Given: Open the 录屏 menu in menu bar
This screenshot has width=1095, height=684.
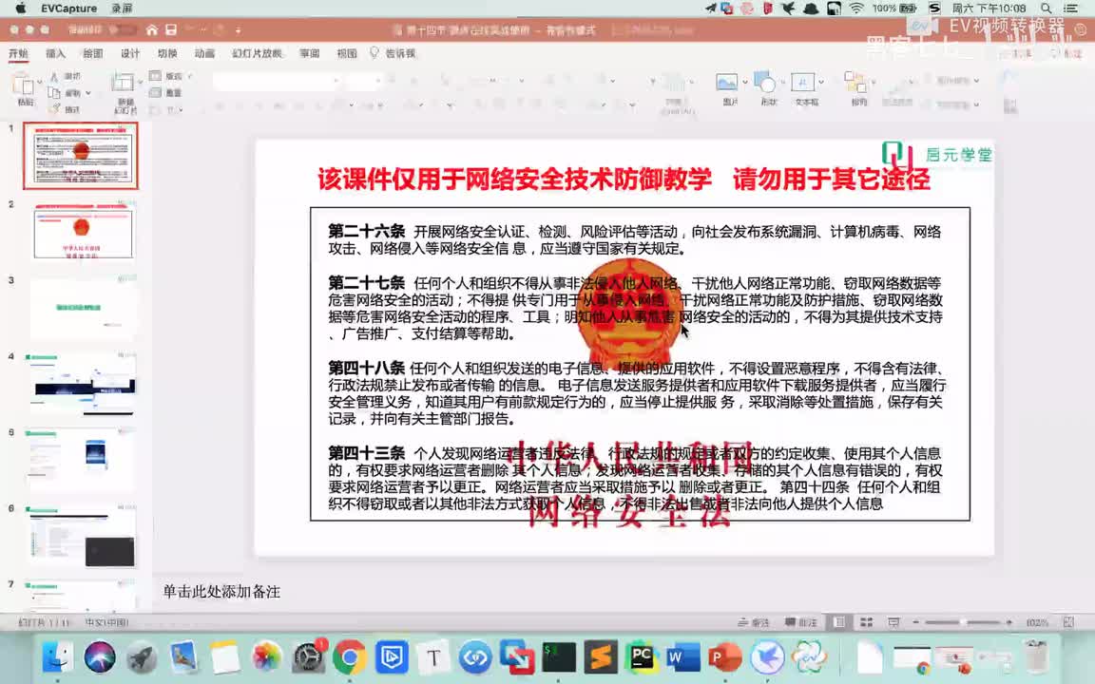Looking at the screenshot, I should 122,9.
